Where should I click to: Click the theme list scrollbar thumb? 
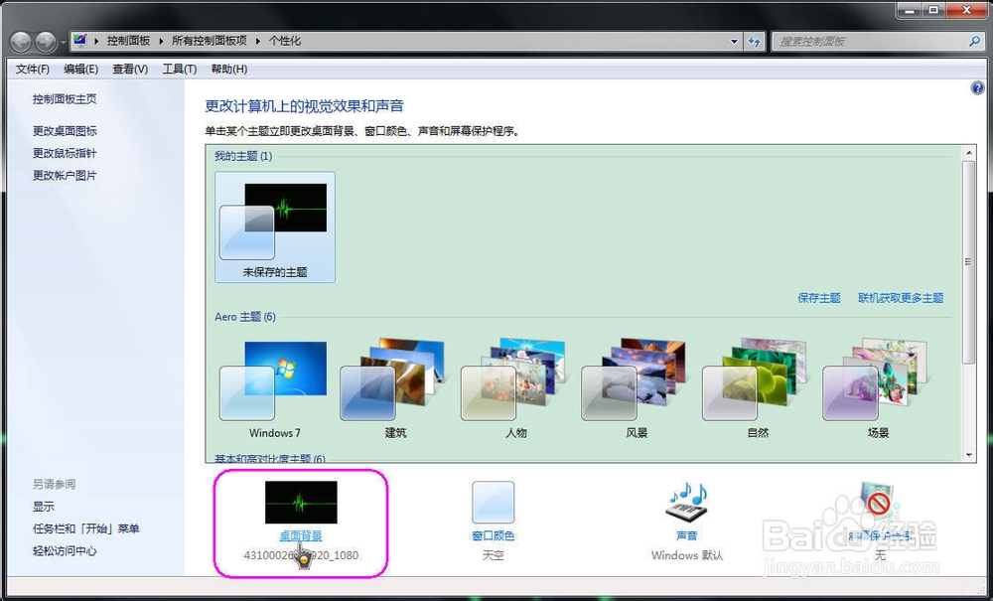968,261
